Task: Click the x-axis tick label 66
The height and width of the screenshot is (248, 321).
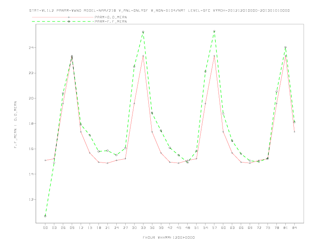Action: [x=241, y=228]
